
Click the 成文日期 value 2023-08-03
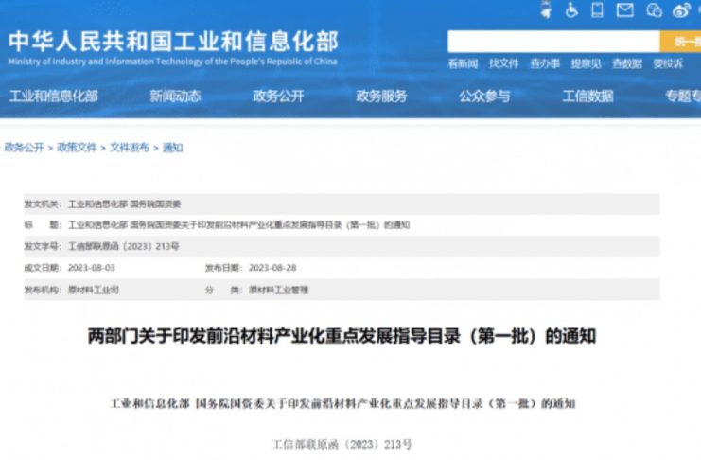(91, 268)
